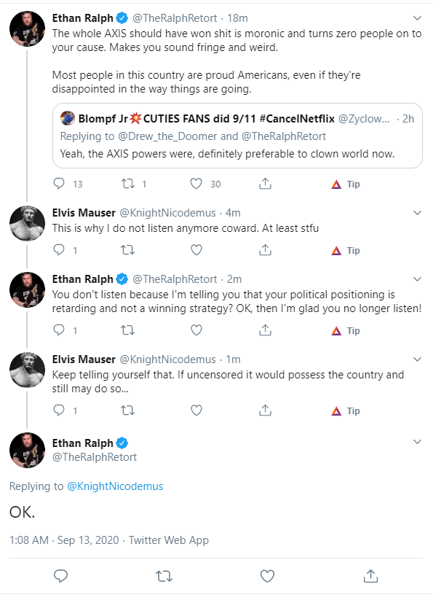Retweet the 'Keep telling yourself that' reply
Screen dimensions: 433x603
click(x=128, y=411)
